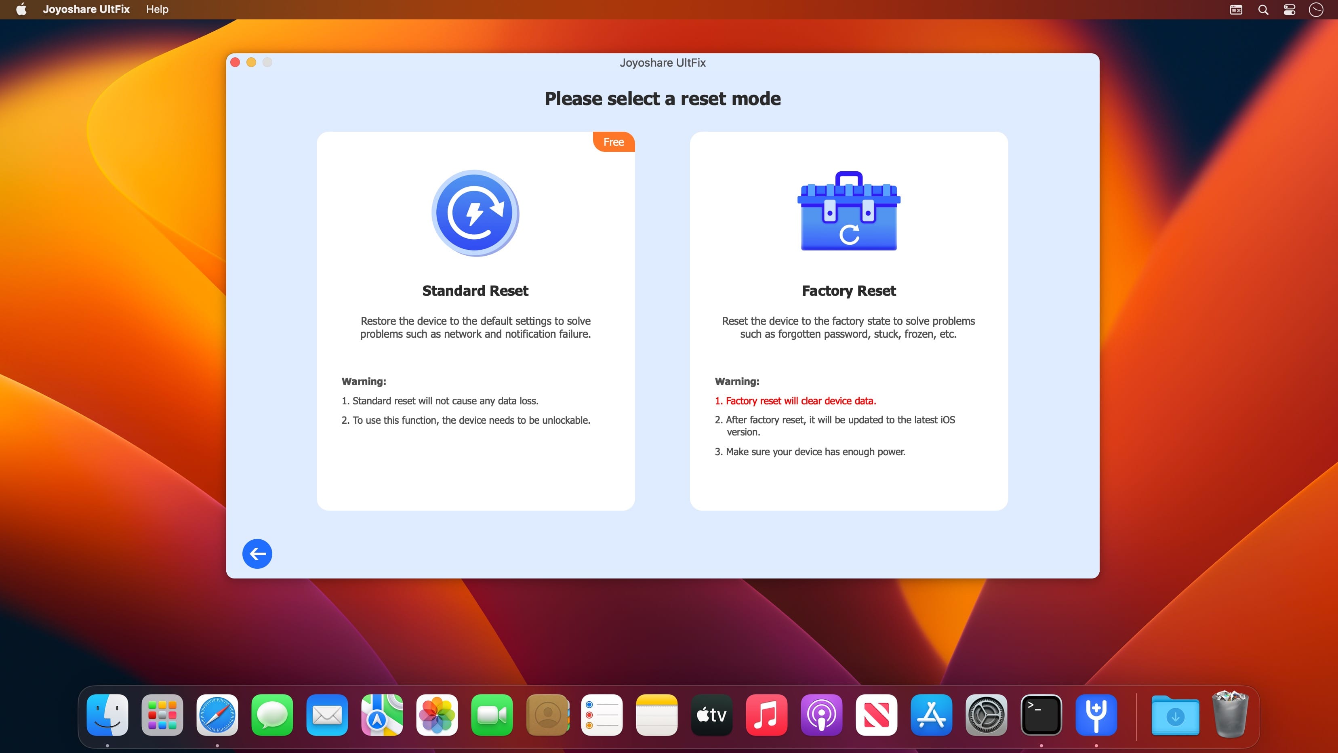Launch Joyoshare UltFix from the Dock
Viewport: 1338px width, 753px height.
coord(1096,715)
